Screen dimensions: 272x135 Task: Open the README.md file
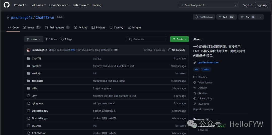point(39,133)
